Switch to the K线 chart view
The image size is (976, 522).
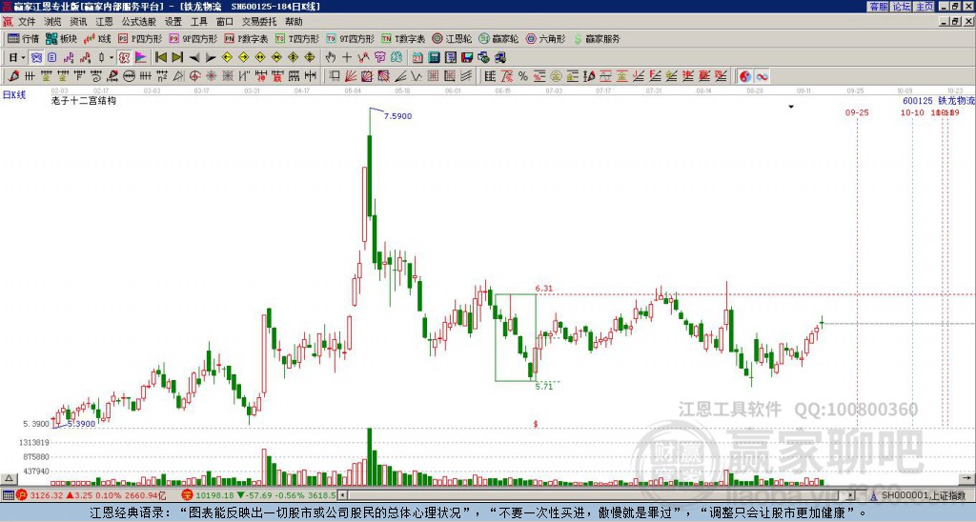(97, 38)
